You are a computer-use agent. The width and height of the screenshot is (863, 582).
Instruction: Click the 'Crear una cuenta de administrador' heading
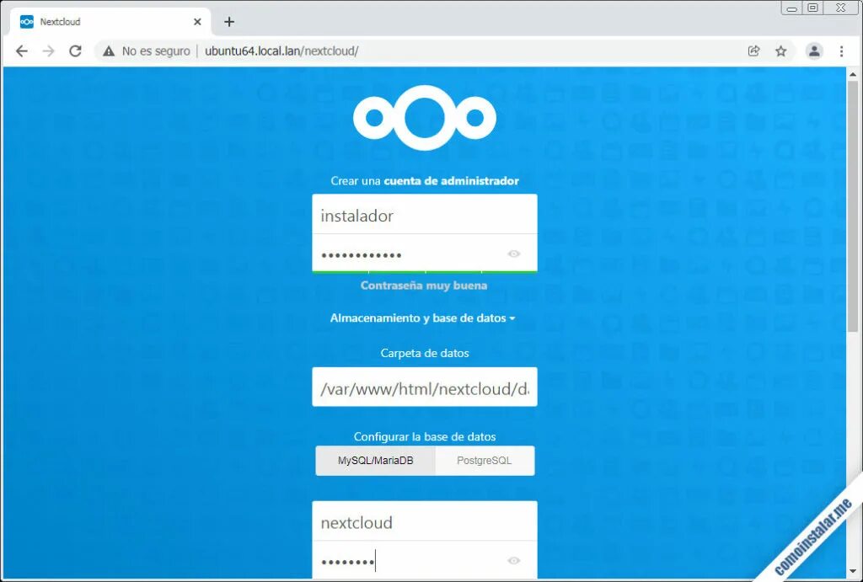[425, 181]
